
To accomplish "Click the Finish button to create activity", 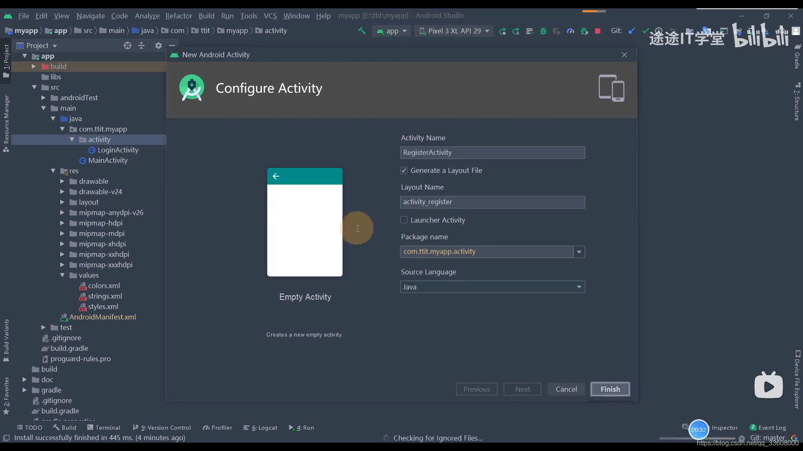I will coord(610,389).
